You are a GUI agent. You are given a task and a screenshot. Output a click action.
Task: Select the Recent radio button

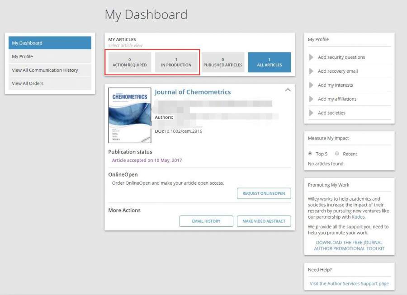click(337, 154)
